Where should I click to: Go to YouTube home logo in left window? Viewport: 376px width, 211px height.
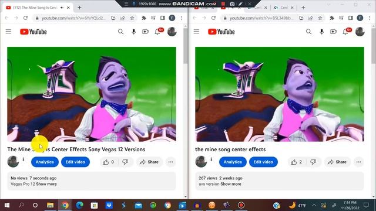(33, 32)
